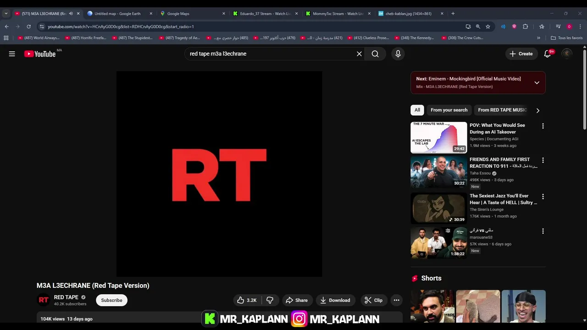Open the bookmarks bar apps grid
The width and height of the screenshot is (587, 330).
[6, 38]
